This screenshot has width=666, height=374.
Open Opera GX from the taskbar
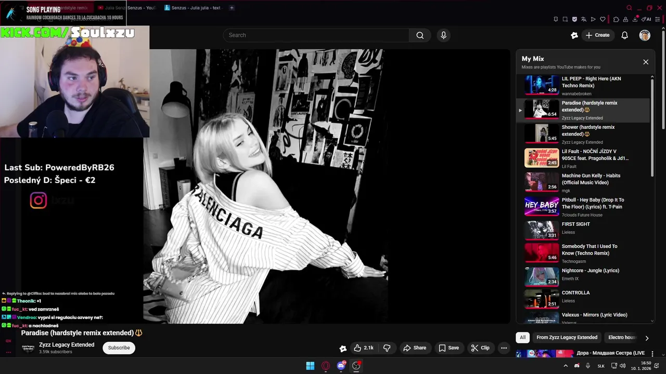(326, 366)
